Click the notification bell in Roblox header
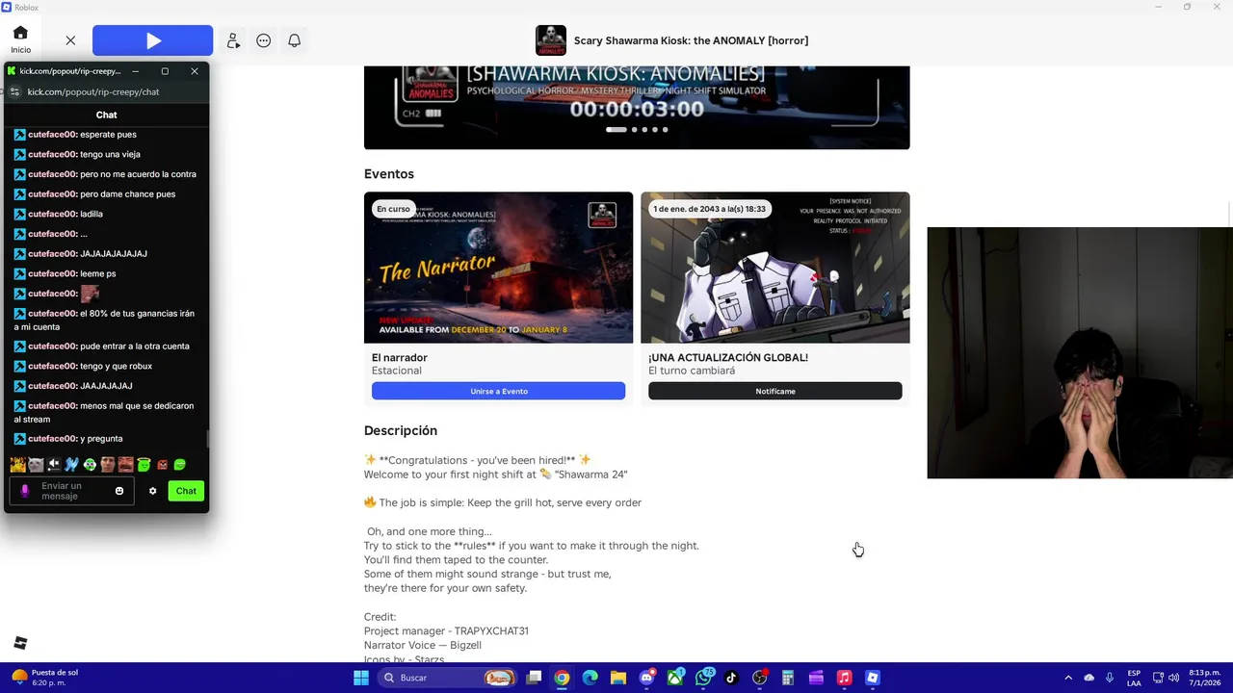Screen dimensions: 1233x693 tap(295, 40)
